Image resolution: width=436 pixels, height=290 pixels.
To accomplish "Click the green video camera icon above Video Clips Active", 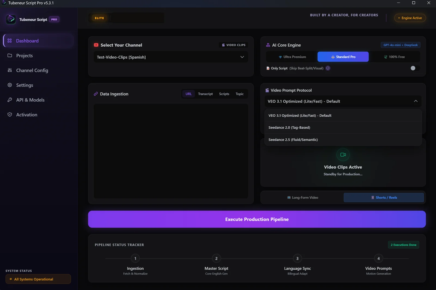I will pos(343,155).
